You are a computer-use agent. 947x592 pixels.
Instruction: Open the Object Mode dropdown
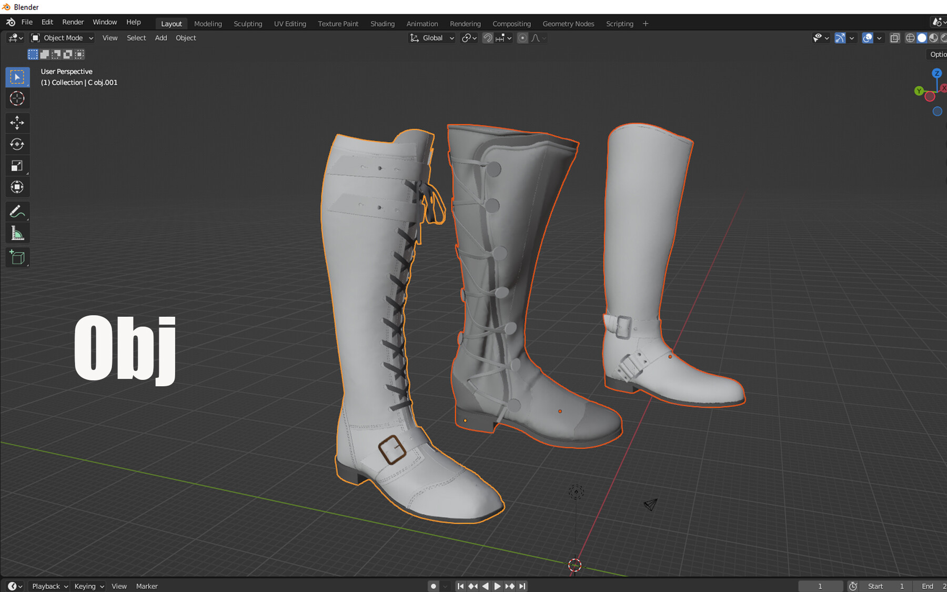(62, 38)
